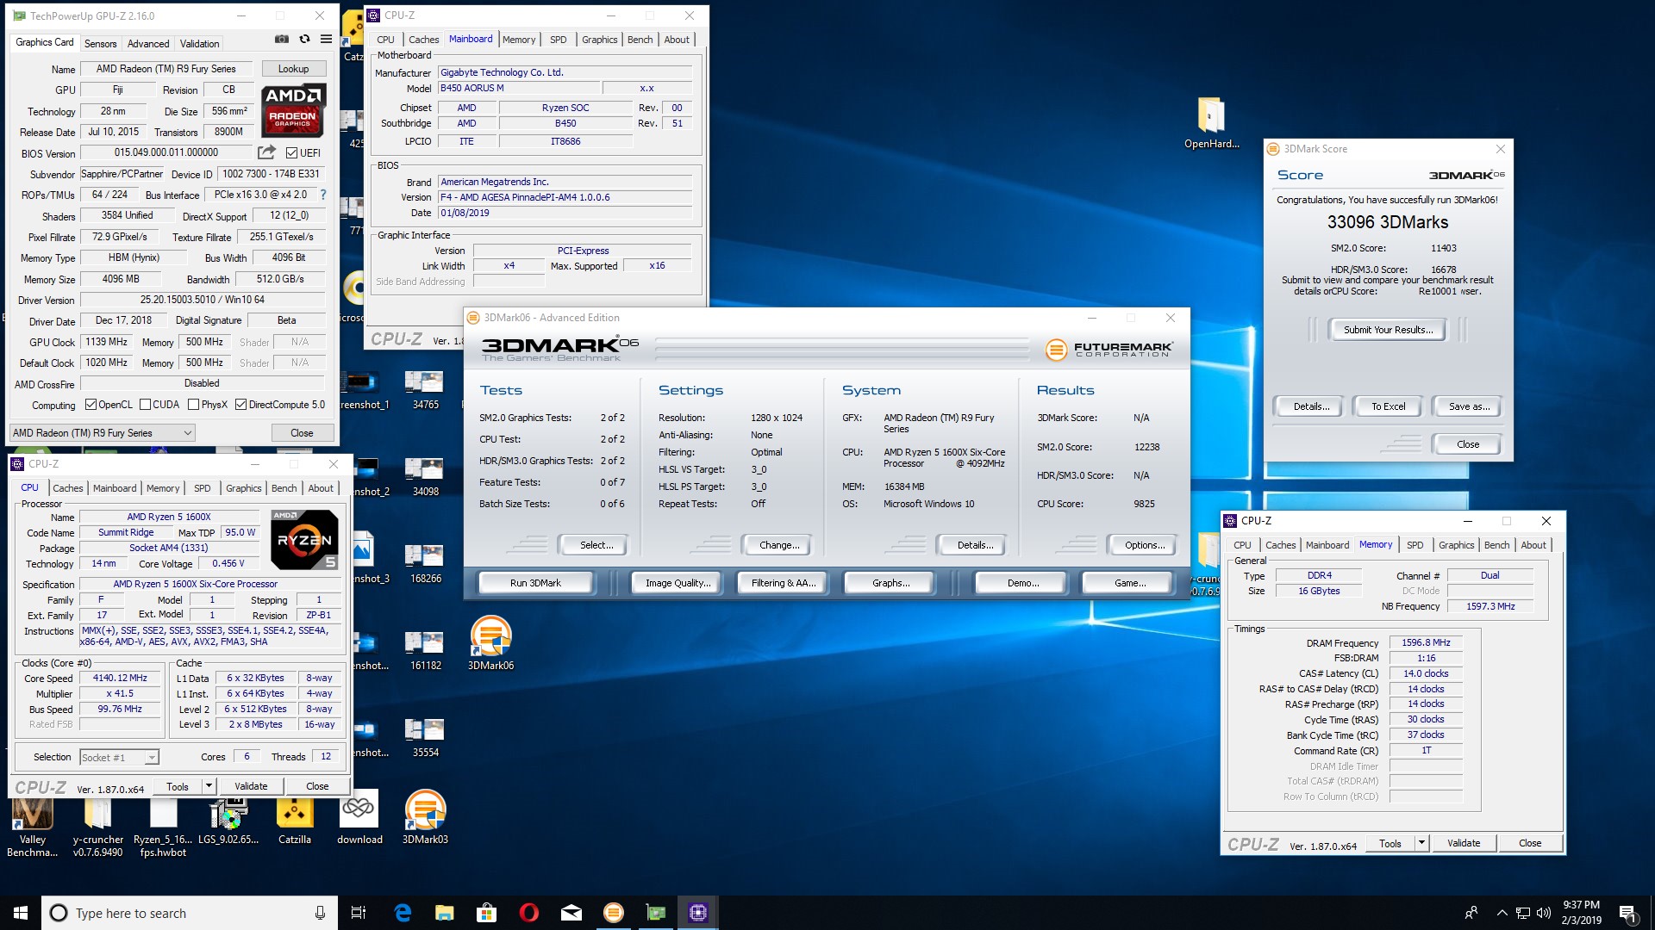This screenshot has height=930, width=1655.
Task: Show hidden system tray icons
Action: [1502, 913]
